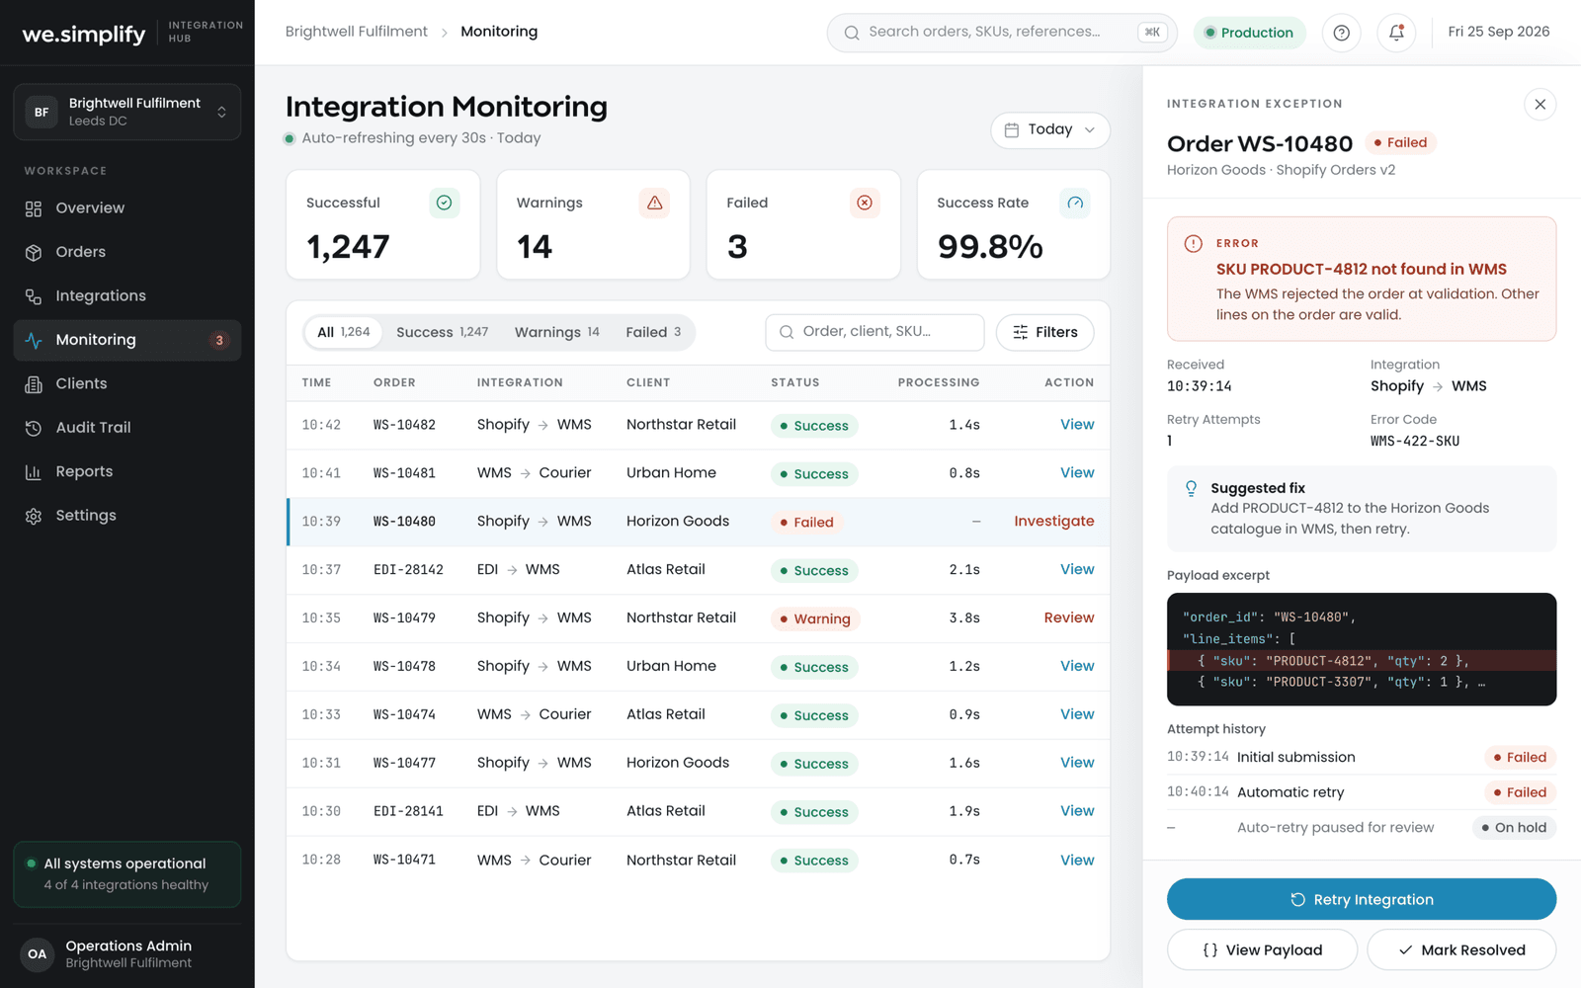Select the Success 1,247 tab

point(442,332)
